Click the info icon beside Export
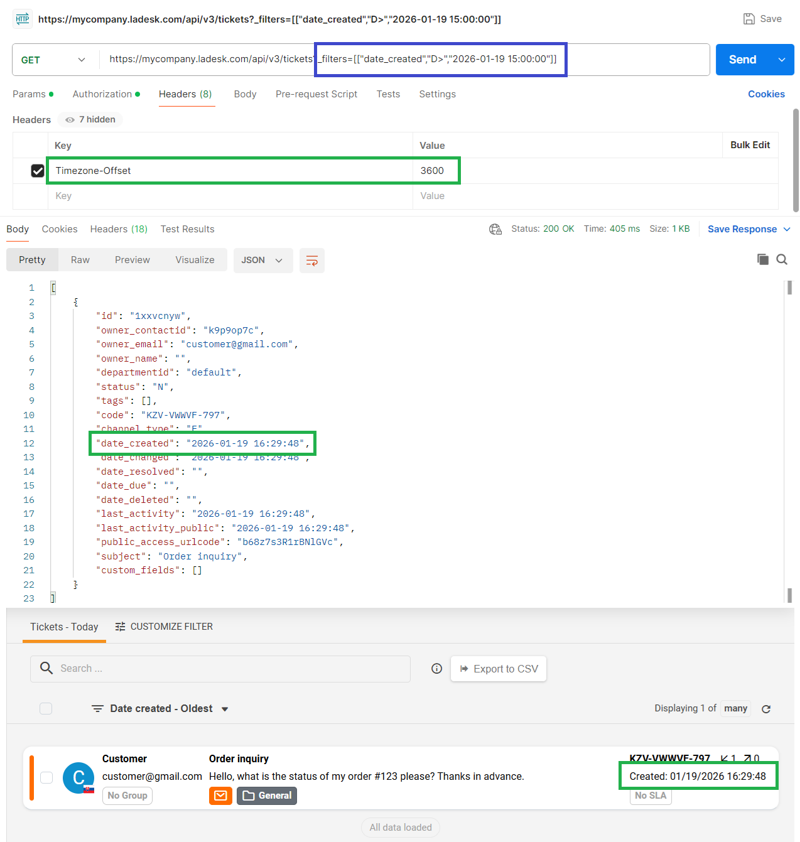 pos(436,669)
